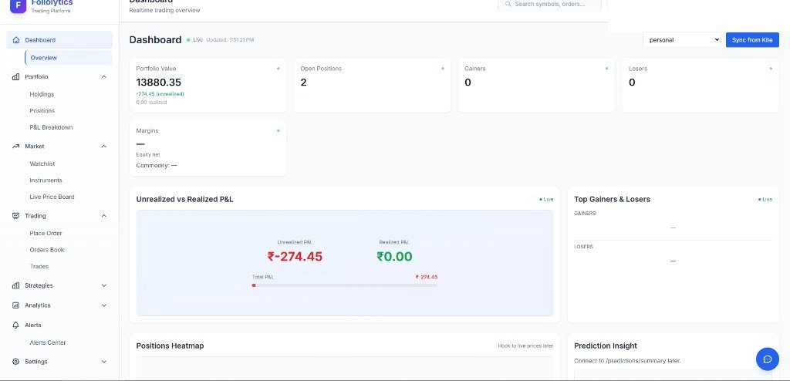Click the Total P&L progress bar
790x381 pixels.
click(x=345, y=285)
